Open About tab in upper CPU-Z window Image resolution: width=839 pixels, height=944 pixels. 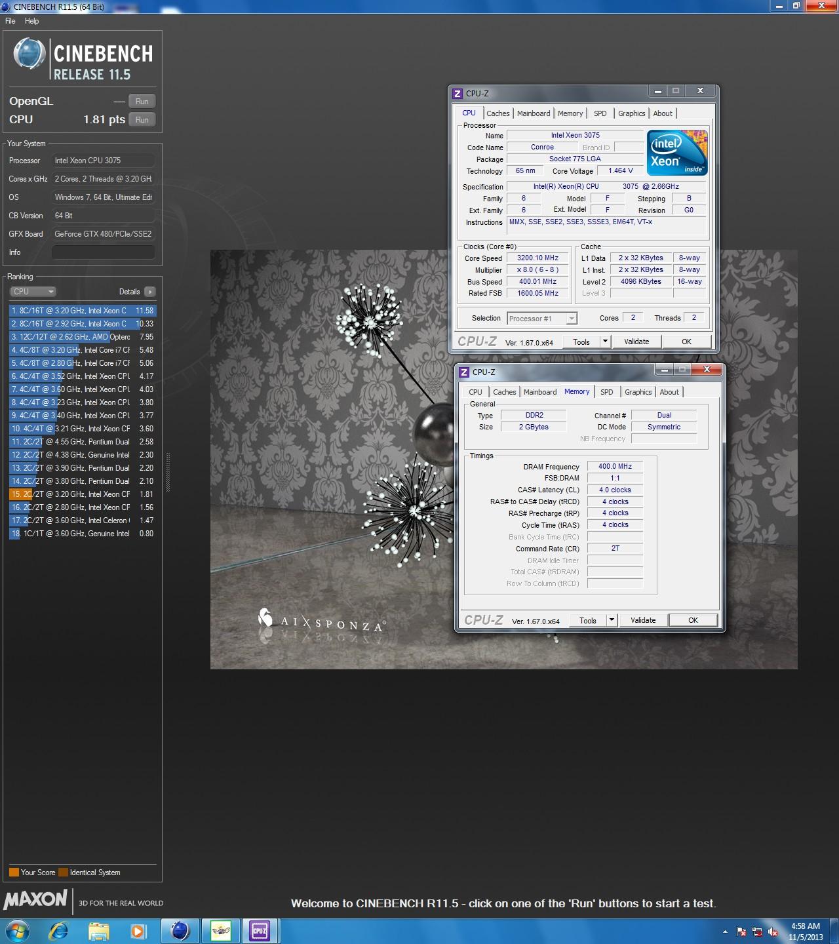pyautogui.click(x=663, y=113)
